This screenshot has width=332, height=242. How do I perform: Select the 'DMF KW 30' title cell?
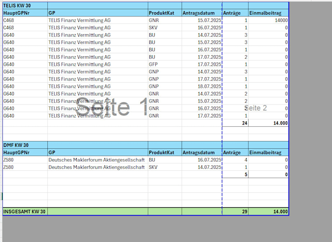pos(25,145)
